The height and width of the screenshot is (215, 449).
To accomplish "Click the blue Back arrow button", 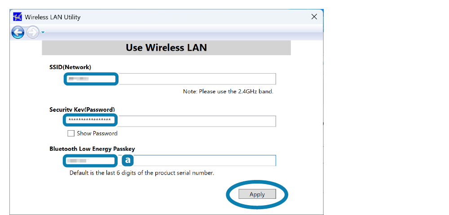I will pyautogui.click(x=18, y=32).
